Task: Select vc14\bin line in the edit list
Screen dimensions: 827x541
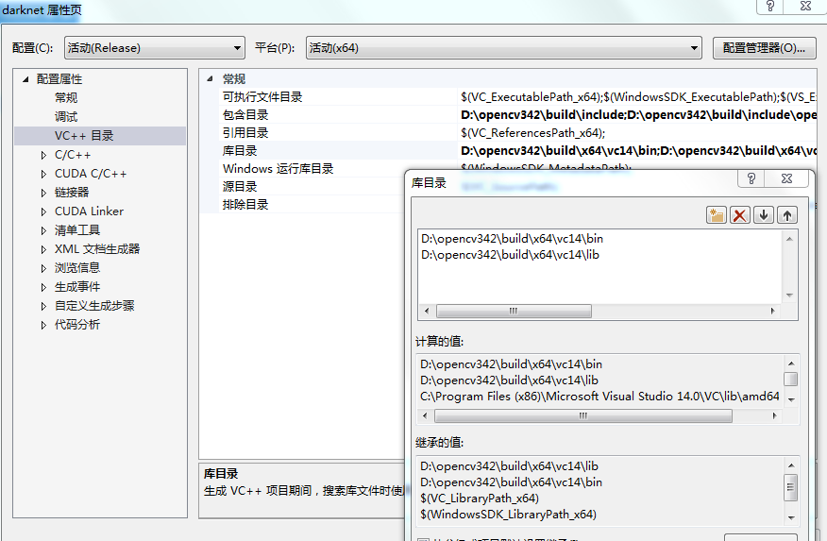Action: click(512, 238)
